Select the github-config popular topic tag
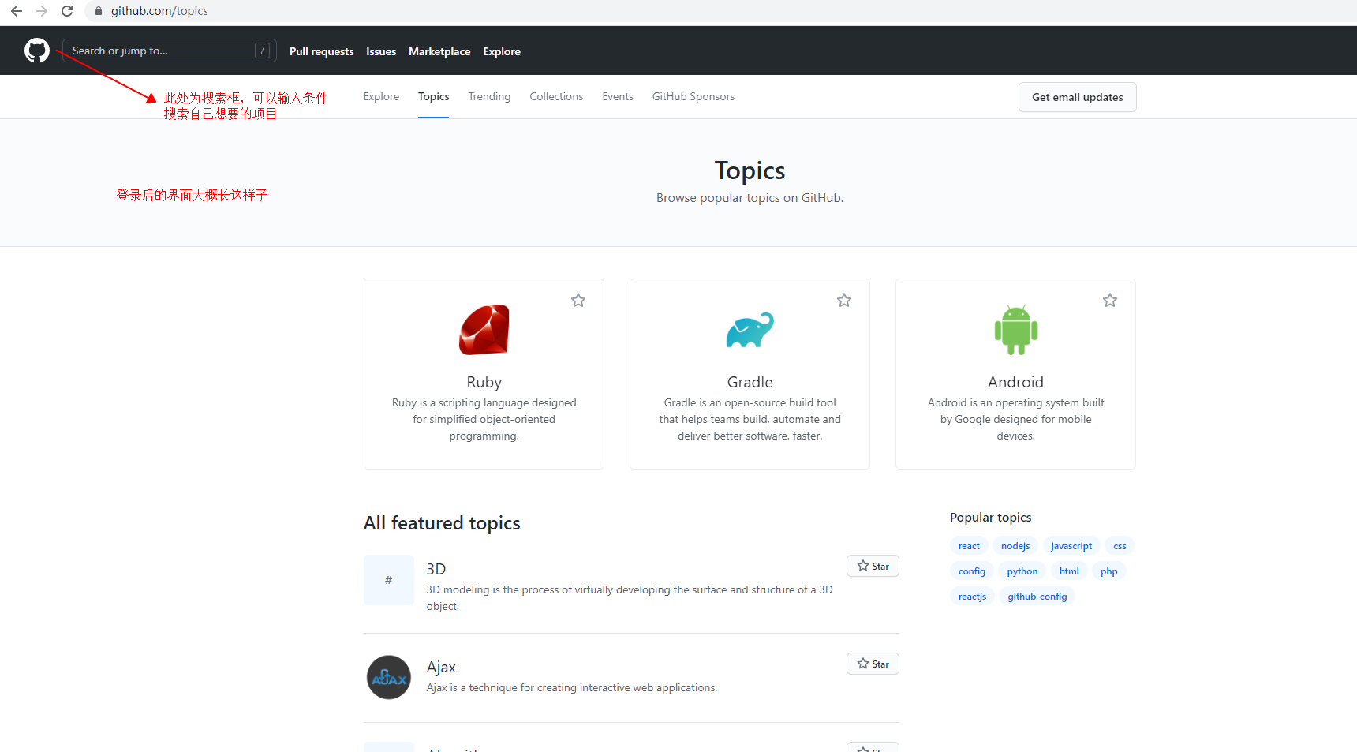Viewport: 1357px width, 752px height. 1037,597
